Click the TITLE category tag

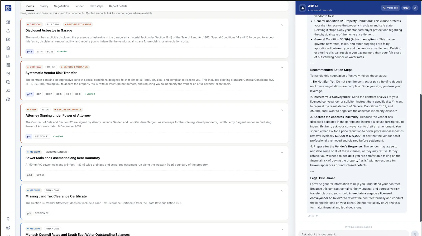tap(45, 109)
